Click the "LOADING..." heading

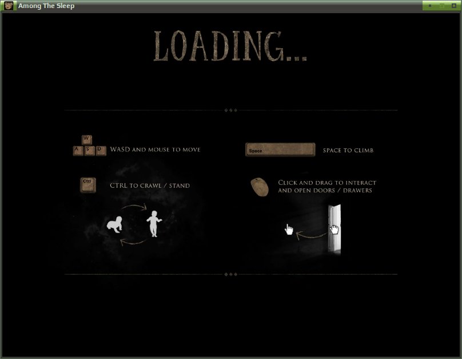(x=230, y=46)
